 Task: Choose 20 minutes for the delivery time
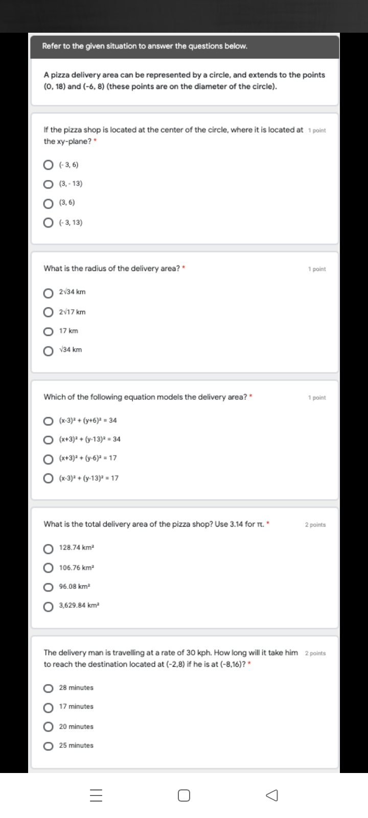pos(49,726)
